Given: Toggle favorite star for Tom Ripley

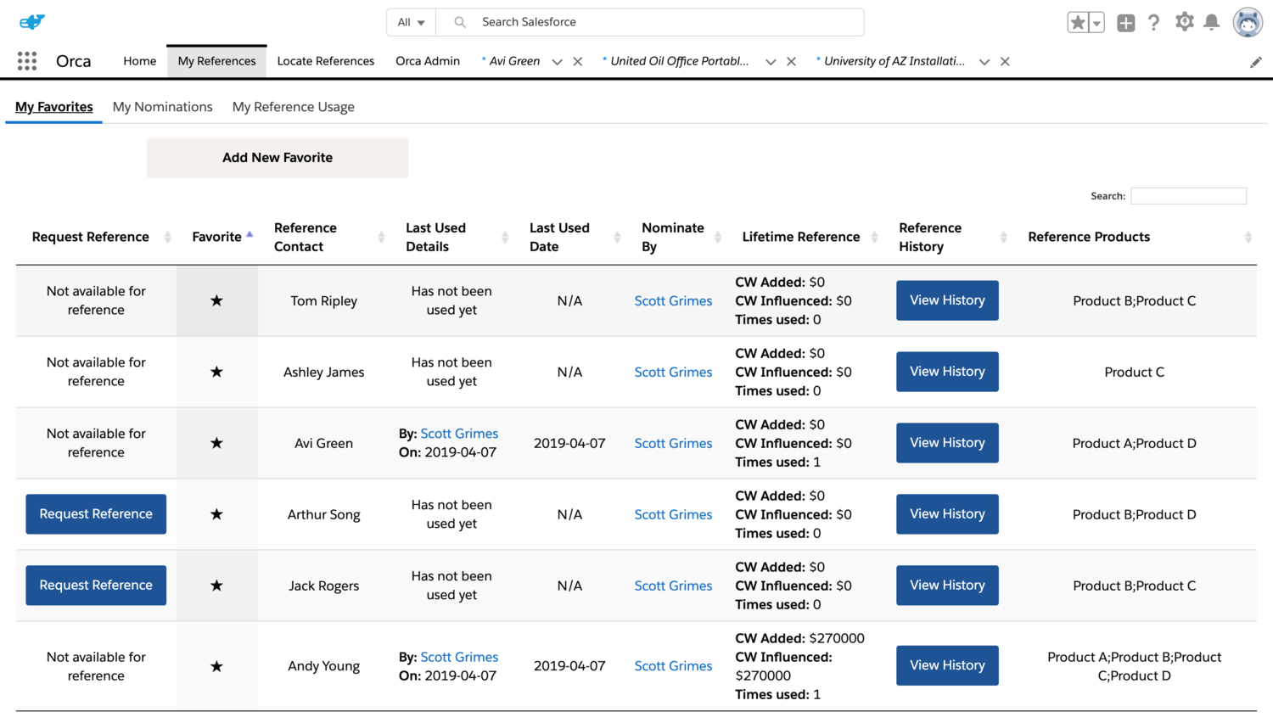Looking at the screenshot, I should 216,300.
